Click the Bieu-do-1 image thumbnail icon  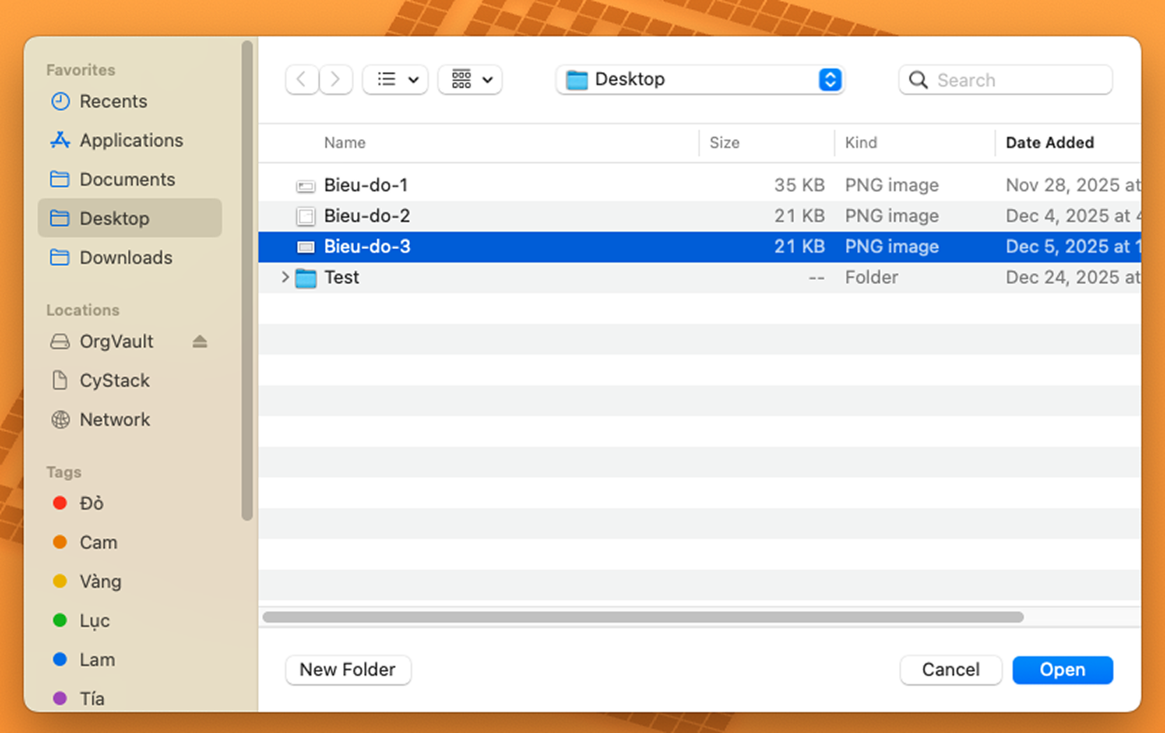pyautogui.click(x=305, y=186)
